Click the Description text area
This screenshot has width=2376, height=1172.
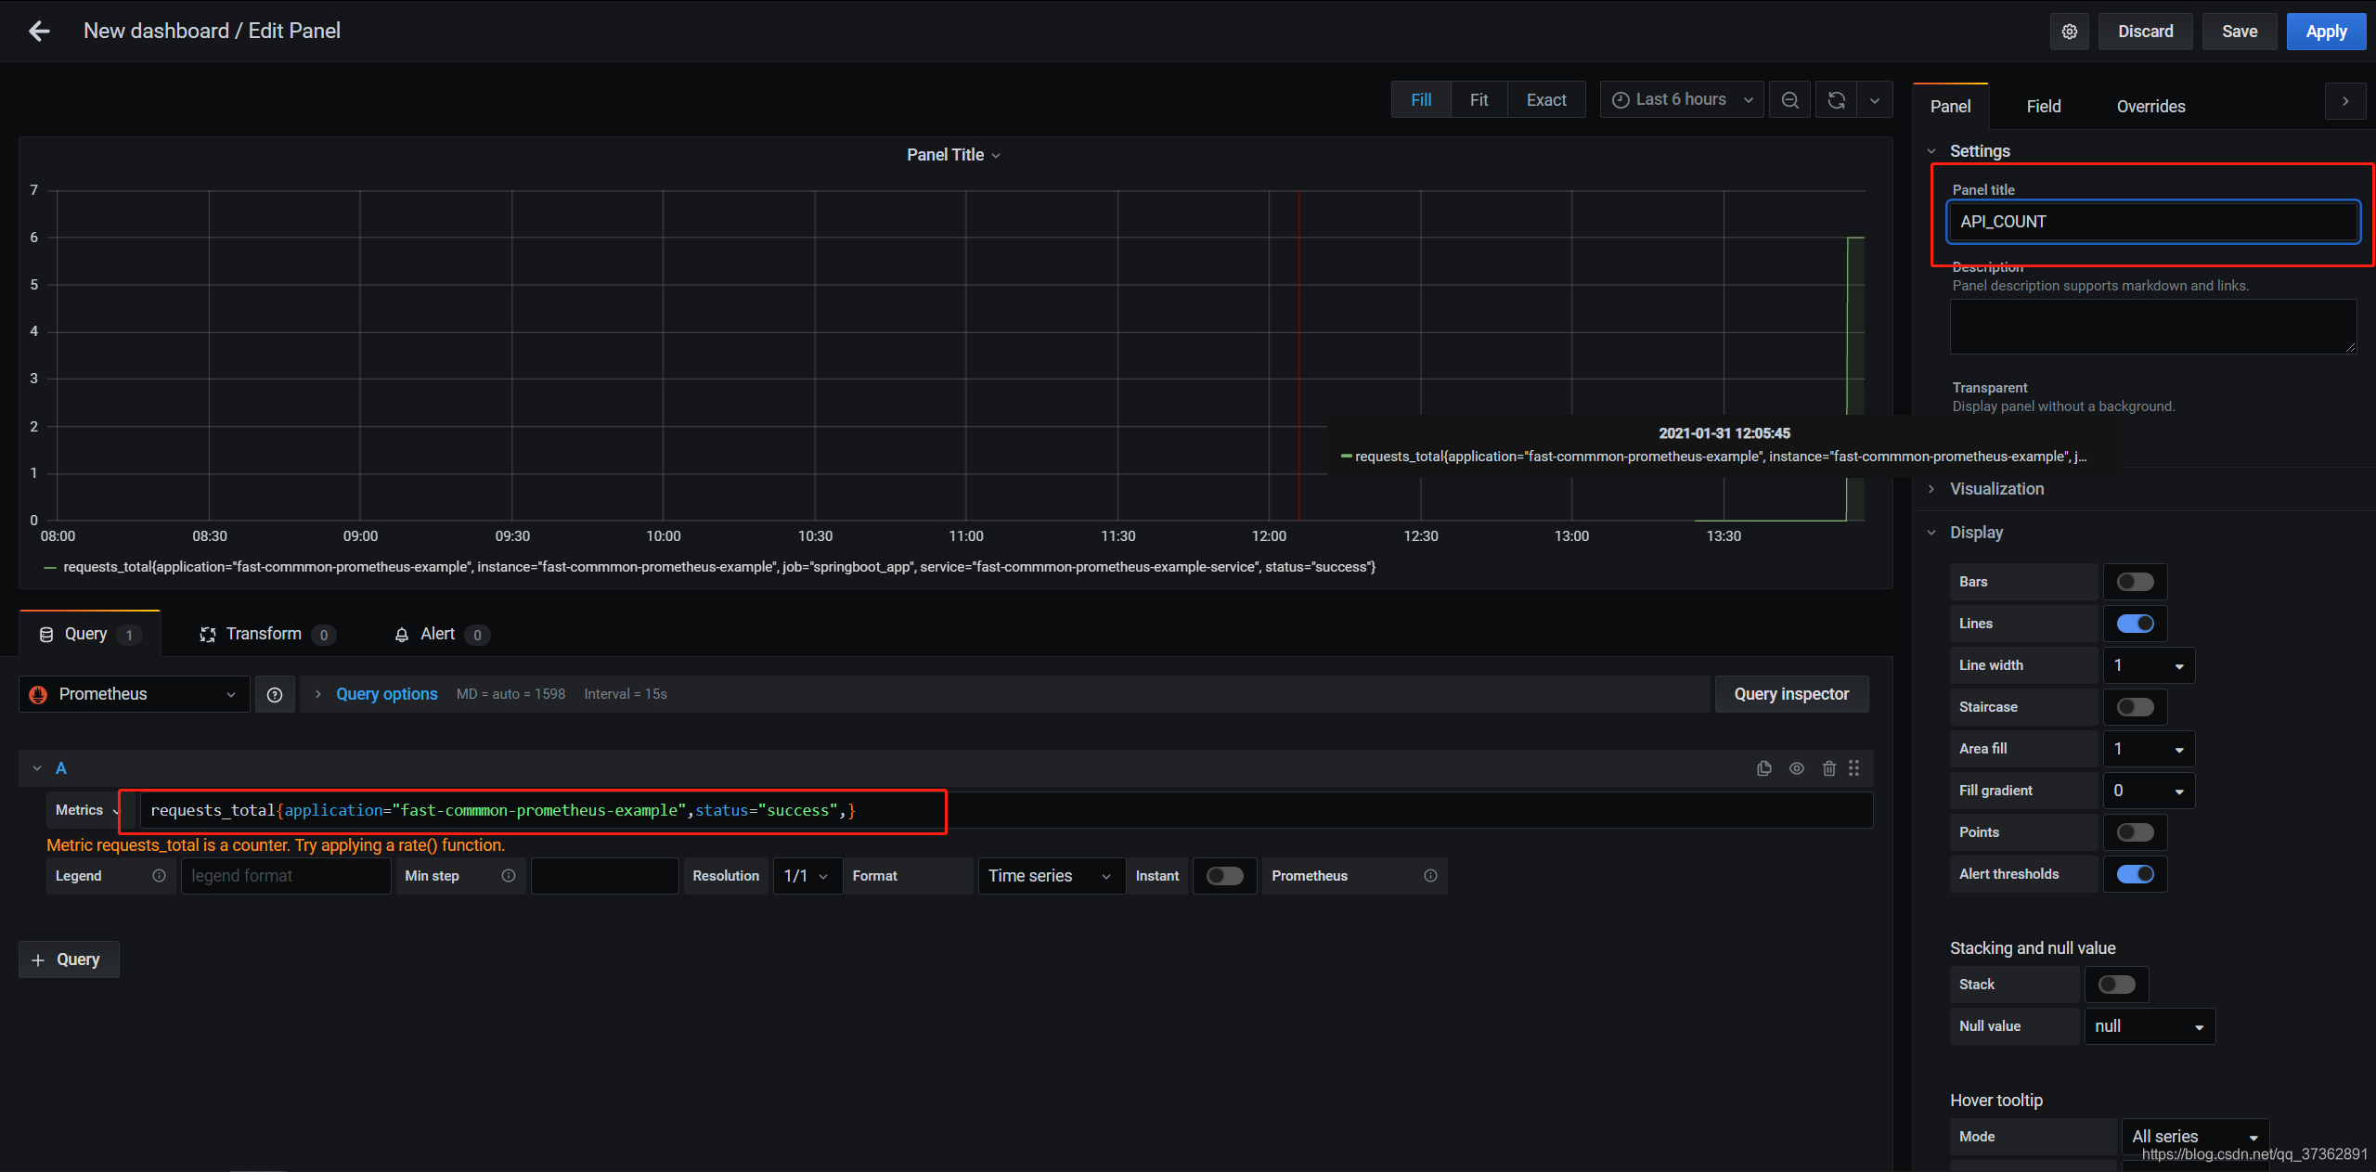[x=2153, y=327]
